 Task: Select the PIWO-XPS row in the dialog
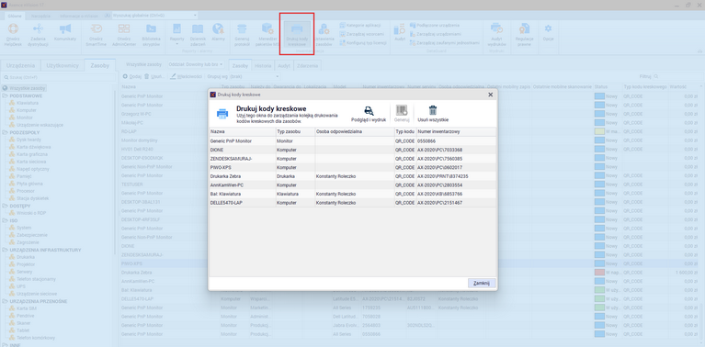pos(353,167)
